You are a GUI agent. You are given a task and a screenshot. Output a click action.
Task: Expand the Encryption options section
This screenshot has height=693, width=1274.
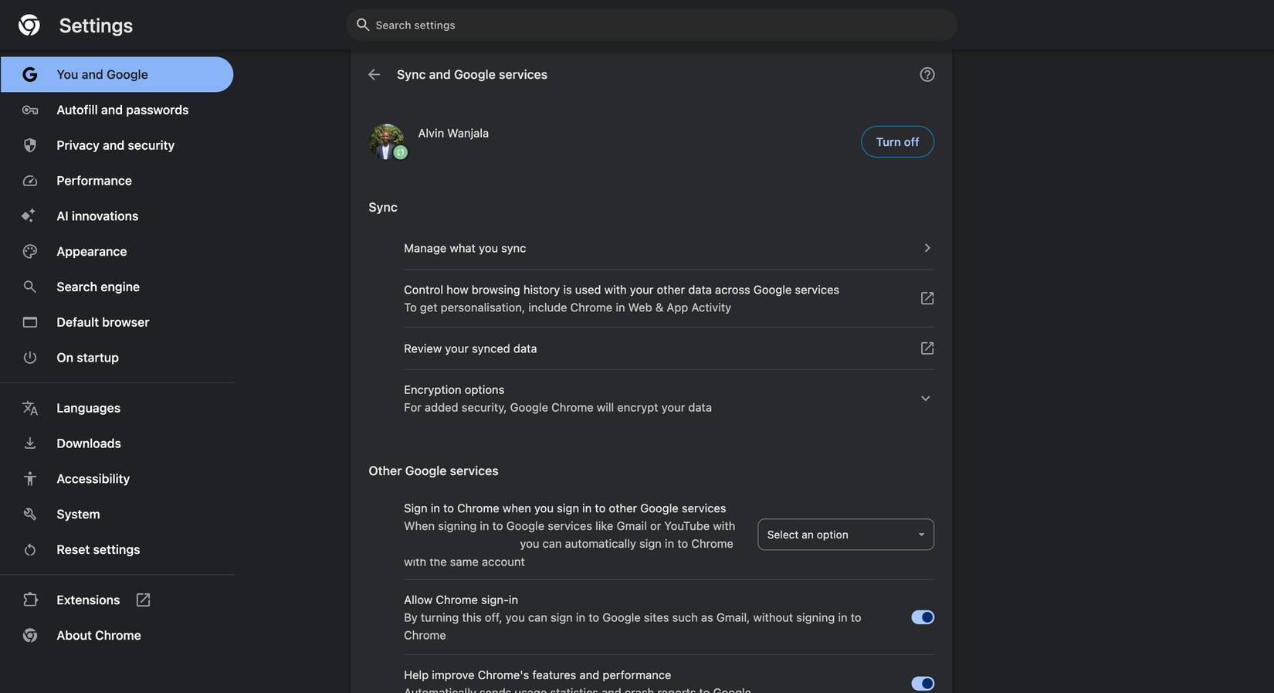click(925, 398)
